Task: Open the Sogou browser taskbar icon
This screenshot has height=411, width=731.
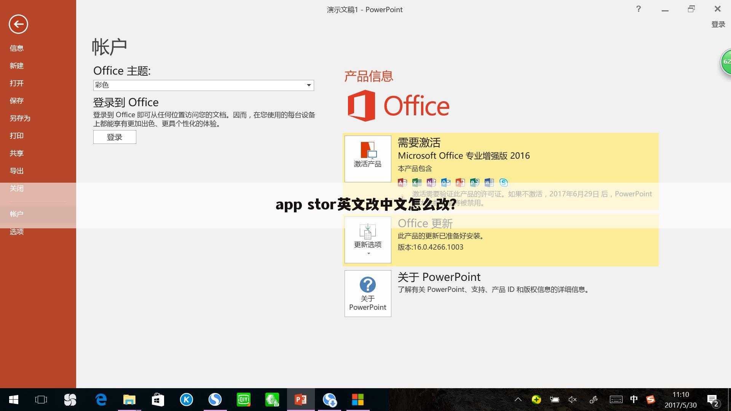Action: click(x=215, y=400)
